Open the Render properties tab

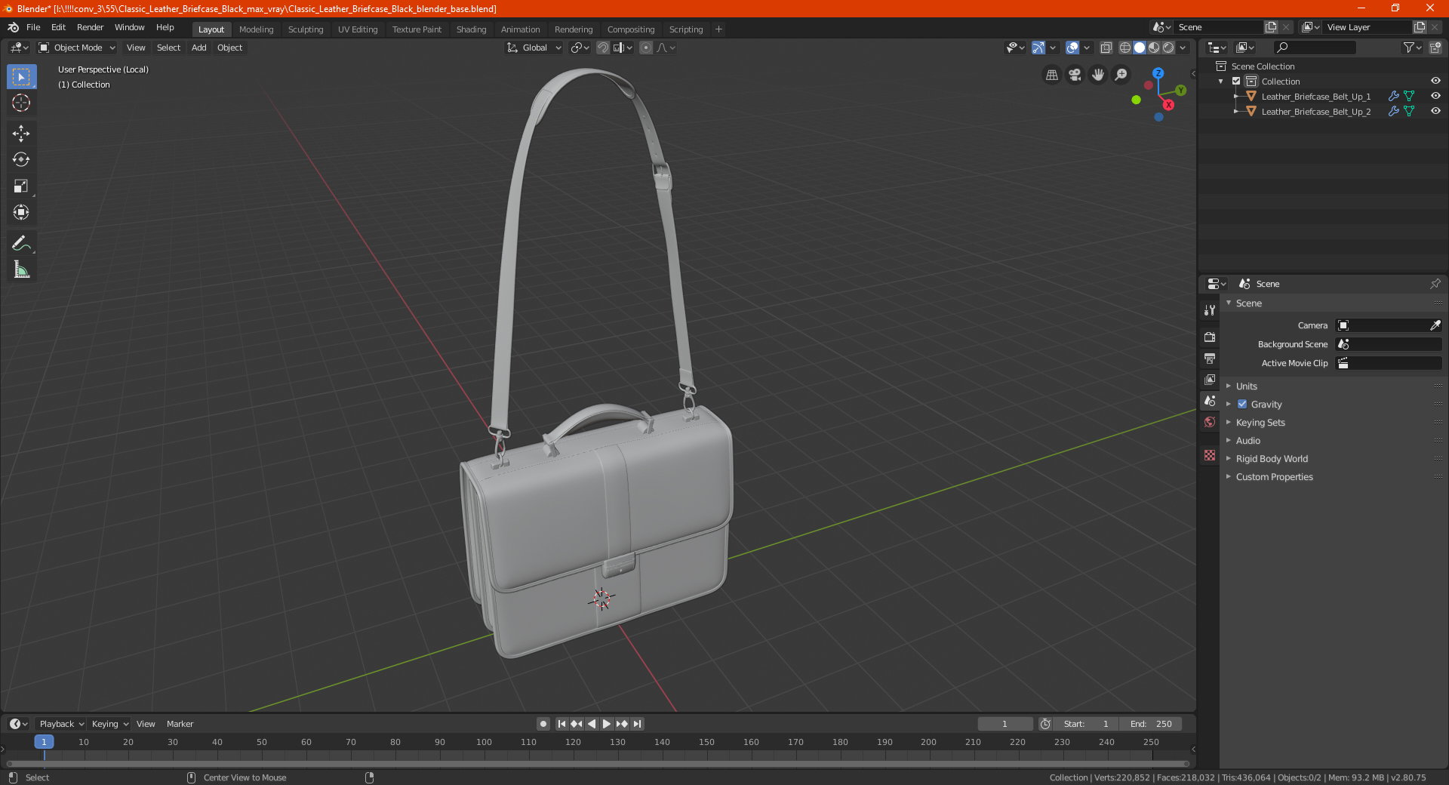point(1210,337)
